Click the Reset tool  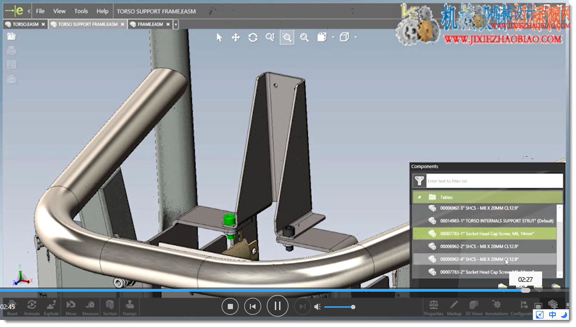coord(12,308)
